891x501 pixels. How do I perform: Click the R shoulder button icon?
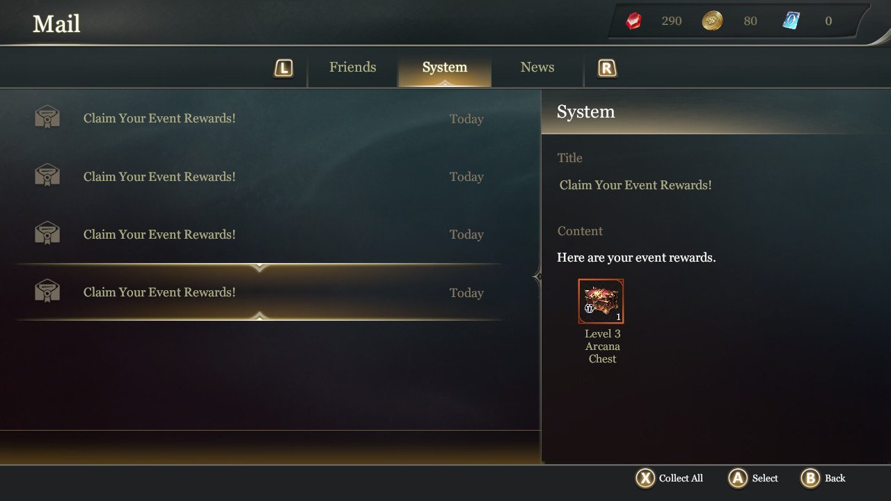point(607,68)
